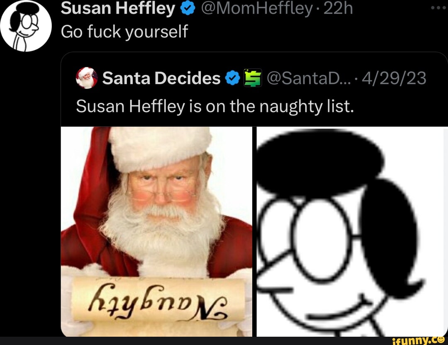The image size is (448, 345).
Task: Open Susan Heffley's profile avatar
Action: click(26, 26)
